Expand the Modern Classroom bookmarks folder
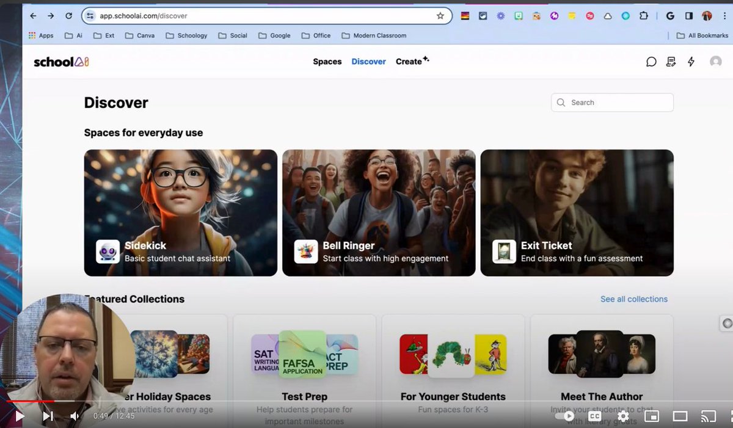 coord(374,35)
